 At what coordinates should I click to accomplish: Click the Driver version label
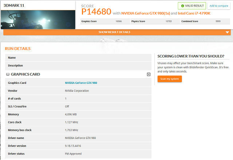(x=17, y=146)
